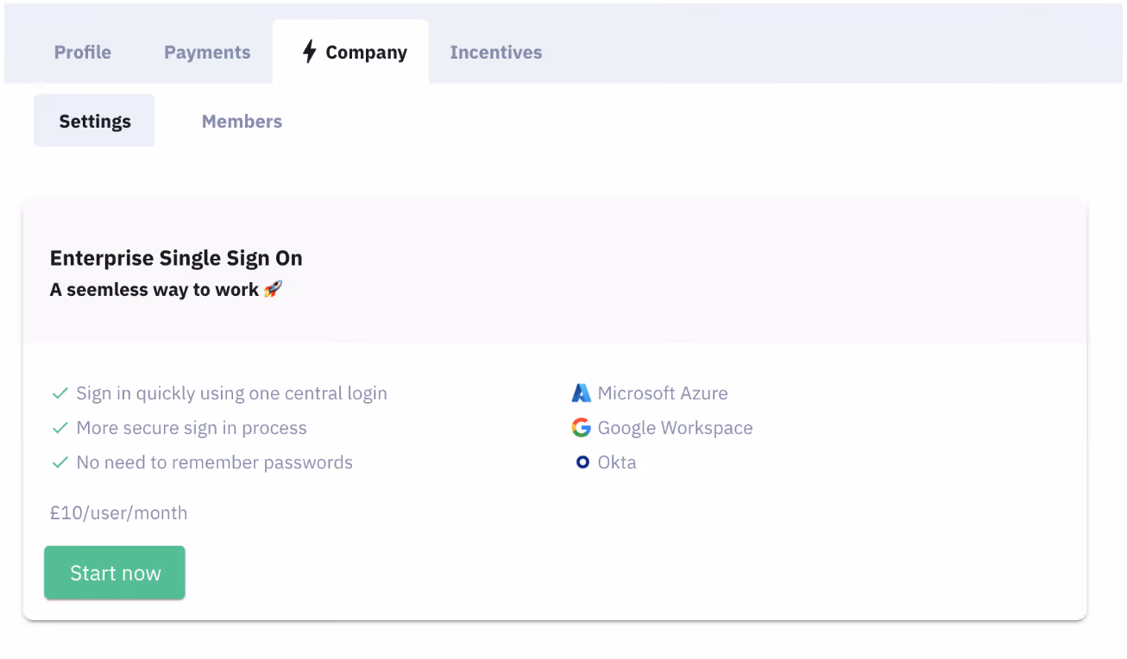Screen dimensions: 1127x659
Task: Click the £10/user/month pricing text
Action: click(118, 513)
